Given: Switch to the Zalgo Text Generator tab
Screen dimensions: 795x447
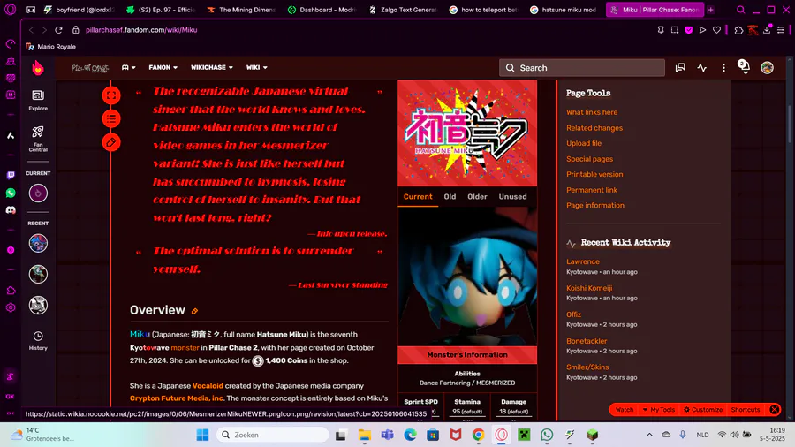Looking at the screenshot, I should point(403,10).
